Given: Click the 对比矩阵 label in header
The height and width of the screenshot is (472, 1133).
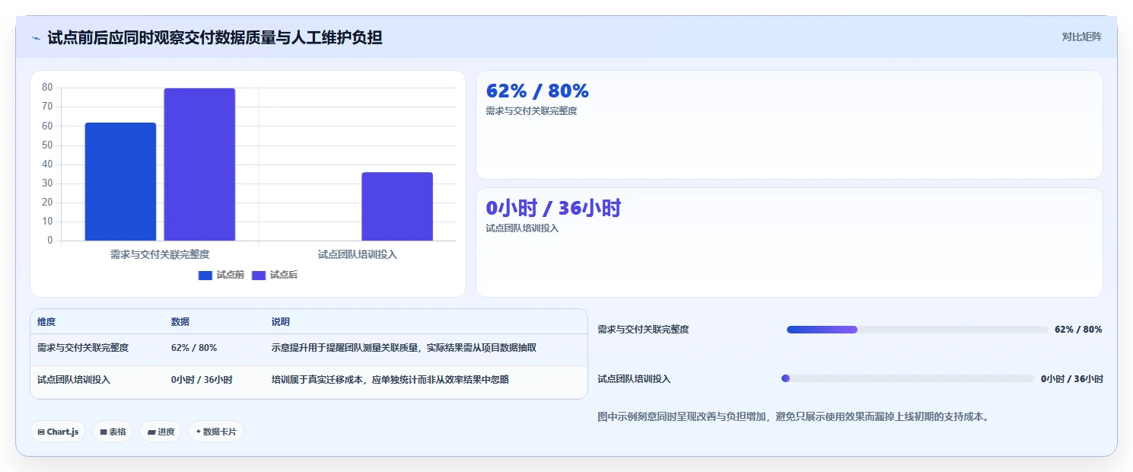Looking at the screenshot, I should (1081, 37).
